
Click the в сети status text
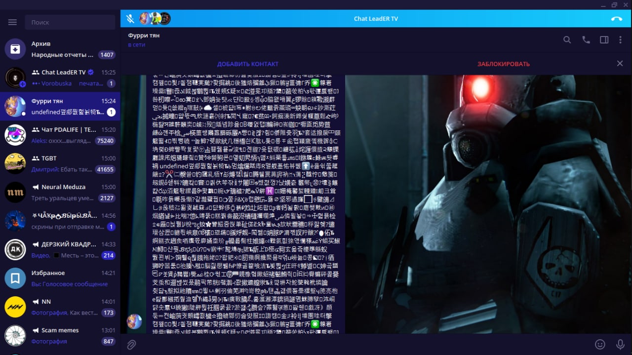coord(137,45)
